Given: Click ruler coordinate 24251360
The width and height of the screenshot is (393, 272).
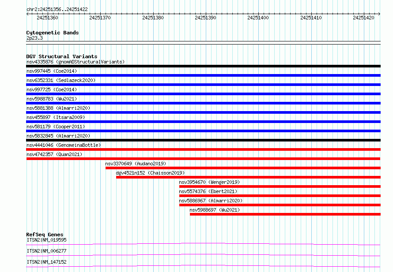Looking at the screenshot, I should pyautogui.click(x=47, y=18).
